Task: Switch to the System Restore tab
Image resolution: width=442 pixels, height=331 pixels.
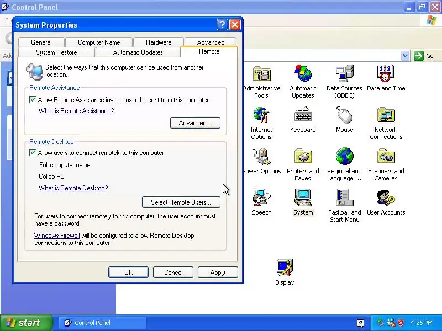Action: [56, 52]
